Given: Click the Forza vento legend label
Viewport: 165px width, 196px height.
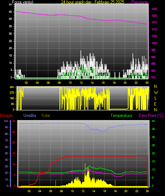Looking at the screenshot, I should coord(23,2).
